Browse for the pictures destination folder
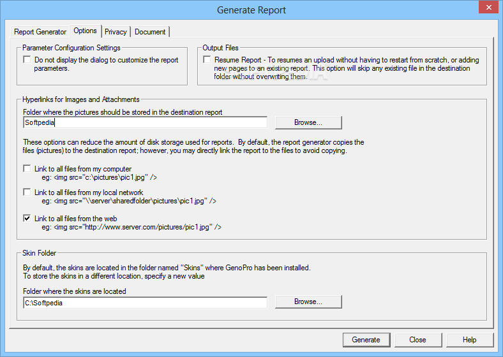Viewport: 503px width, 357px height. click(308, 122)
